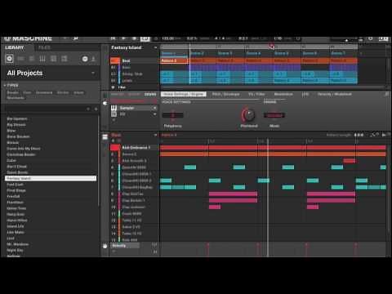This screenshot has height=294, width=392.
Task: Click Pattern 1 clip in Scene 1
Action: (174, 60)
